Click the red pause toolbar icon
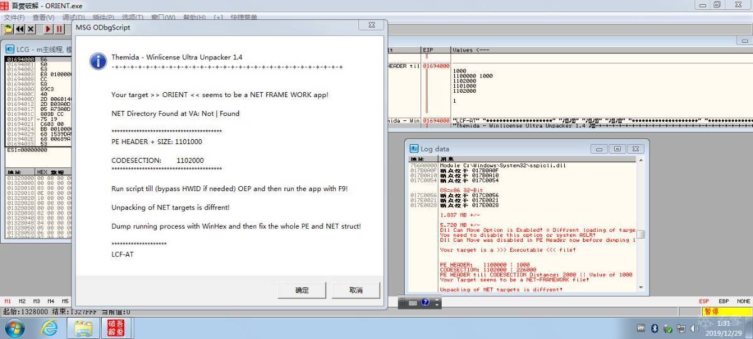The height and width of the screenshot is (339, 753). coord(60,29)
